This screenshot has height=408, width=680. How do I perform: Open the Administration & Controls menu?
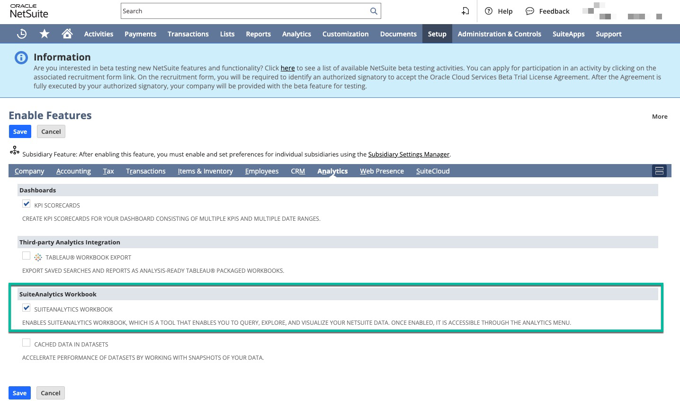coord(499,34)
